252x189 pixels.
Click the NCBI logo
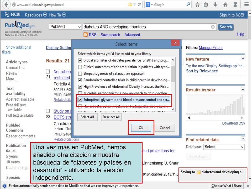(x=13, y=15)
